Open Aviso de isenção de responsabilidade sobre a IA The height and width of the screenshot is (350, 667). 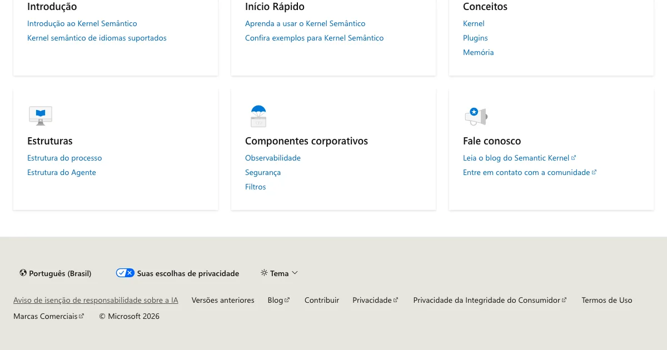click(x=96, y=300)
